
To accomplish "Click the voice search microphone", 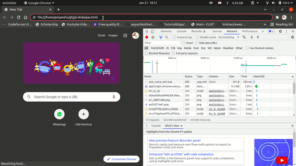I will 114,97.
